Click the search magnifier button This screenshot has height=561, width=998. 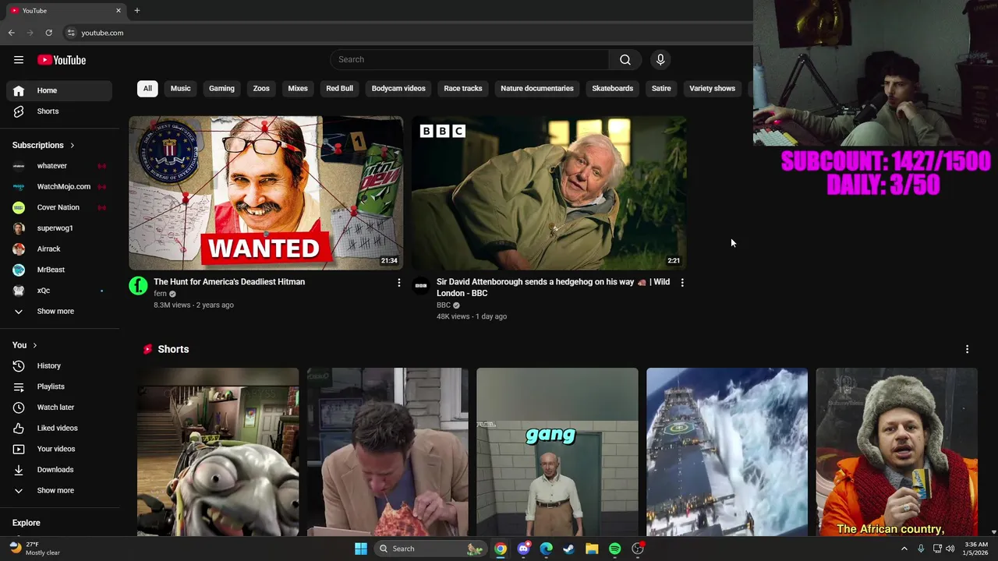(x=625, y=60)
